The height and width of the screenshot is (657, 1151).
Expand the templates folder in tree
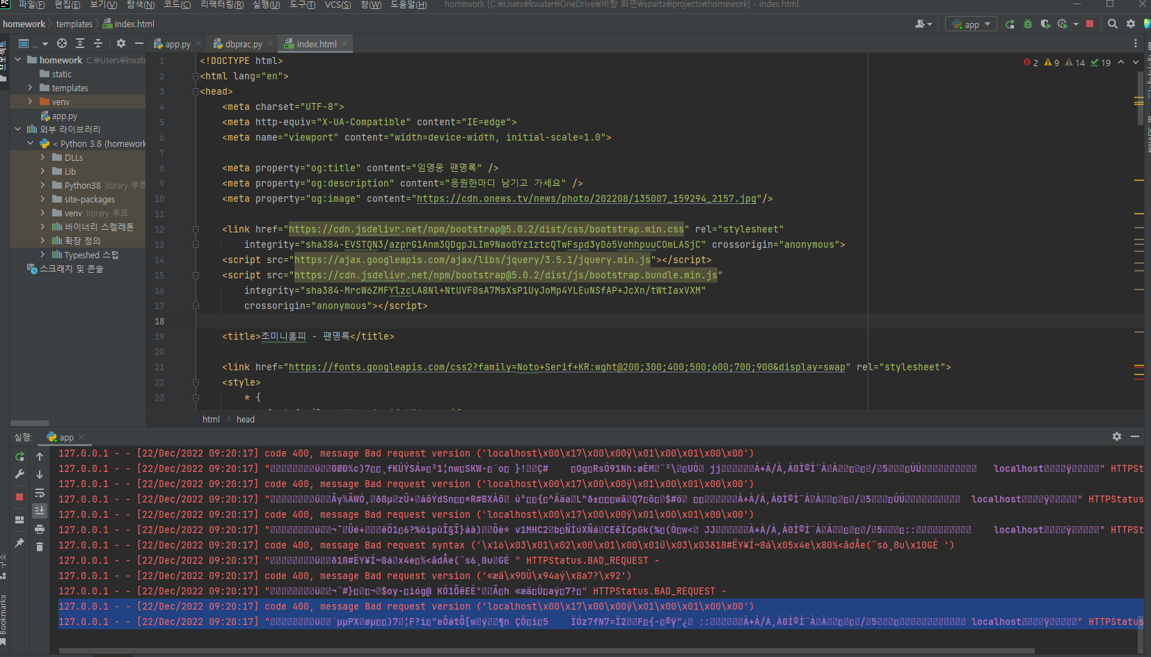tap(30, 88)
